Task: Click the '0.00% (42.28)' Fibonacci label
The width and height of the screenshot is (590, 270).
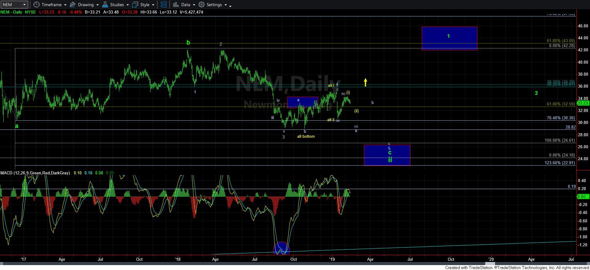Action: tap(562, 46)
